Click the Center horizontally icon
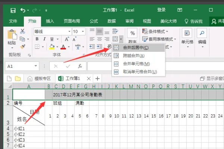The image size is (224, 149). [x=100, y=39]
